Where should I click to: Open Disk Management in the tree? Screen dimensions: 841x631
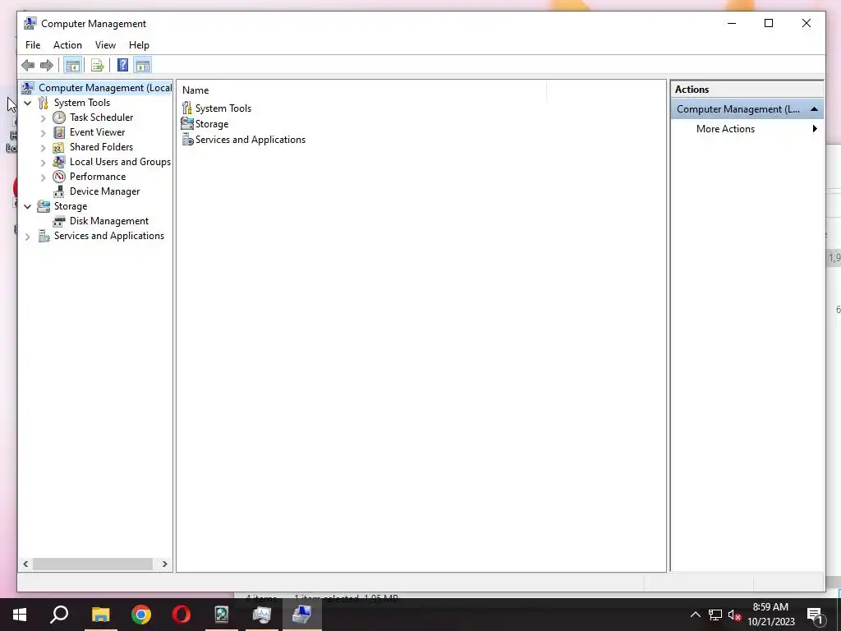[x=109, y=221]
